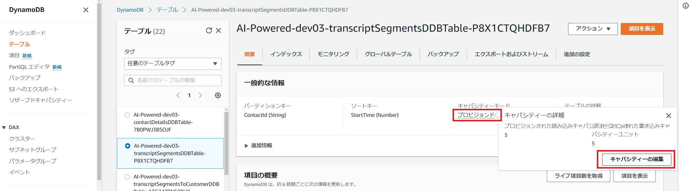Switch to the インデックス tab

click(286, 54)
